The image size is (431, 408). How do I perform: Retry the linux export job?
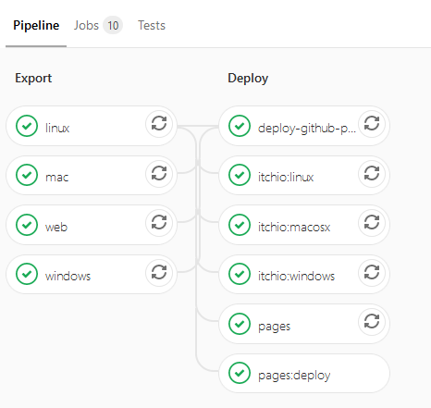pyautogui.click(x=159, y=124)
